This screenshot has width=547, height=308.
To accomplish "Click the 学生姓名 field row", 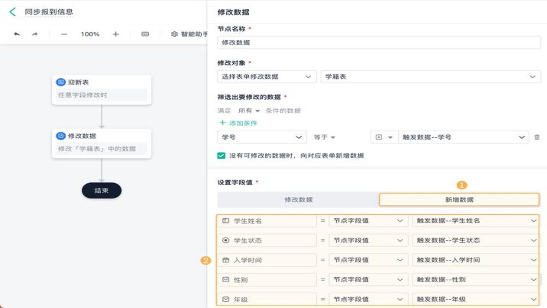I will [x=267, y=221].
